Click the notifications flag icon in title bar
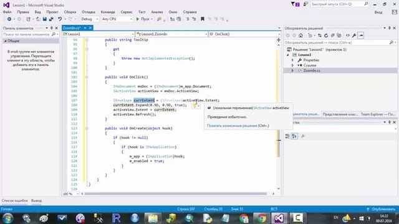The image size is (399, 224). click(x=295, y=4)
